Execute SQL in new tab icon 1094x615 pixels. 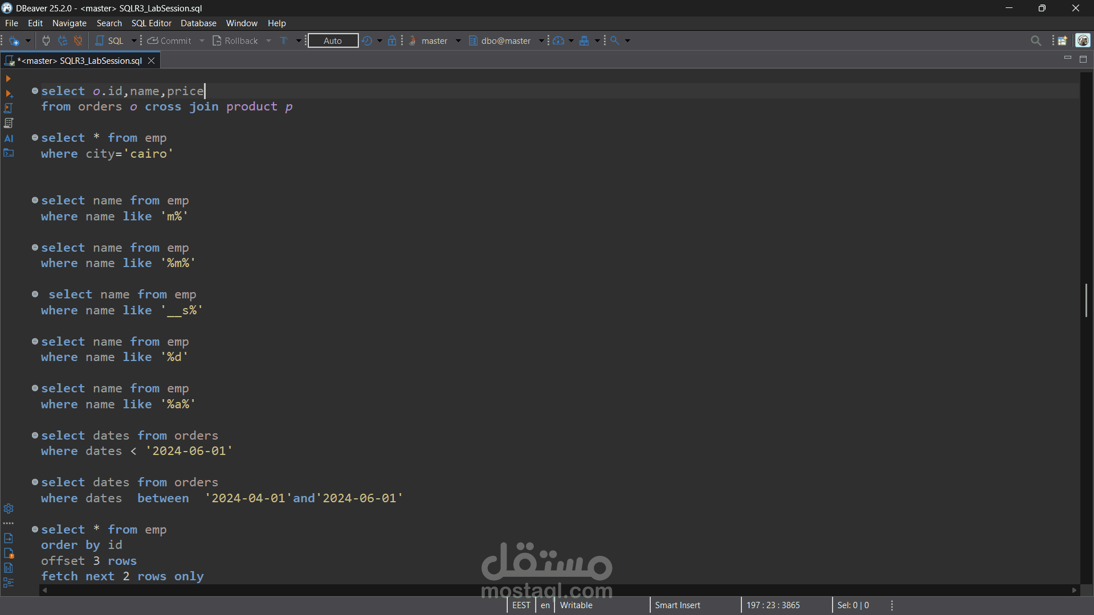(9, 93)
